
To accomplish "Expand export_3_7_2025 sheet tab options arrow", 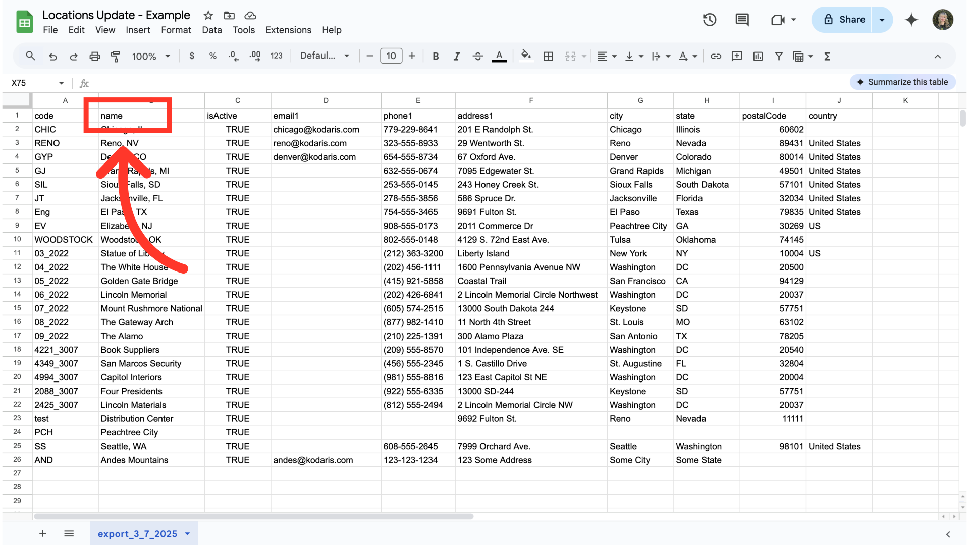I will pos(188,534).
